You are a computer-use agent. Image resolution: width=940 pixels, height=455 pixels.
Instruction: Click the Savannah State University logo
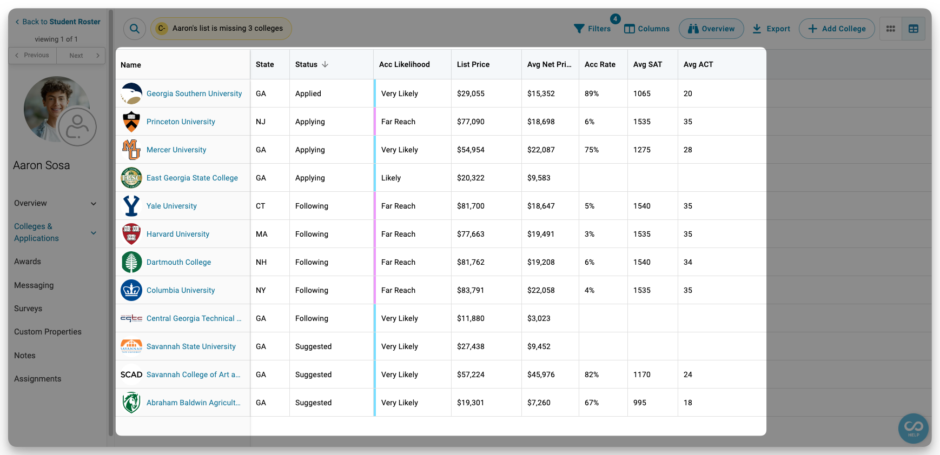[131, 346]
